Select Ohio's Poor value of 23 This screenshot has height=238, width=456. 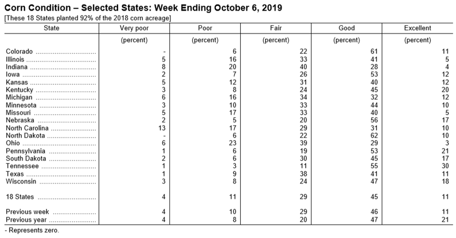click(x=233, y=143)
